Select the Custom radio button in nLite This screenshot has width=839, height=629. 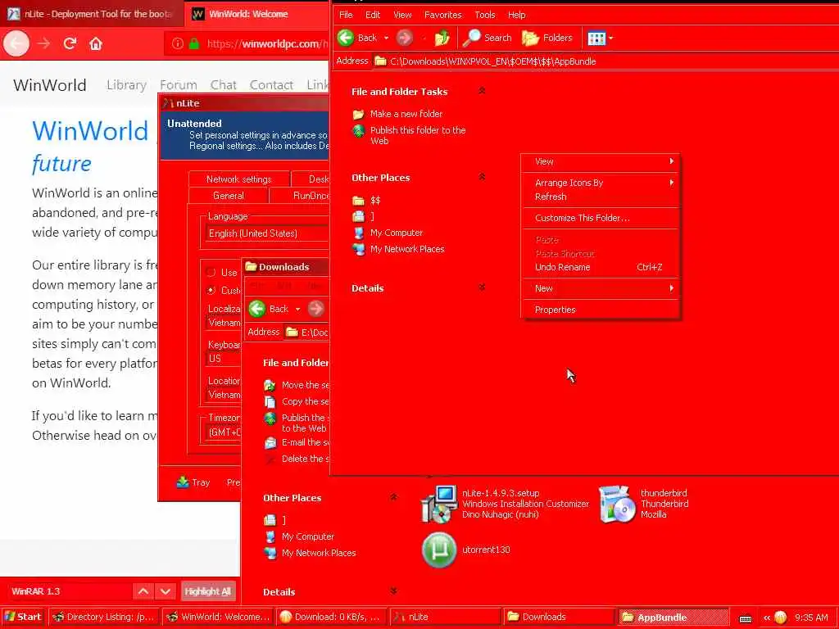[x=211, y=291]
